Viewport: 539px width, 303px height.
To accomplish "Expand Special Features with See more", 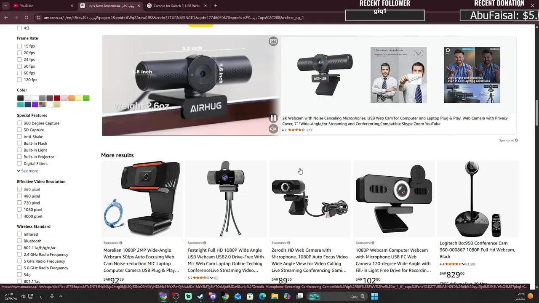I will (27, 171).
